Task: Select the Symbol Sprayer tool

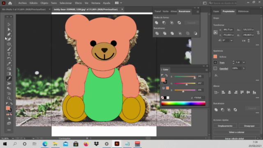Action: pyautogui.click(x=9, y=83)
